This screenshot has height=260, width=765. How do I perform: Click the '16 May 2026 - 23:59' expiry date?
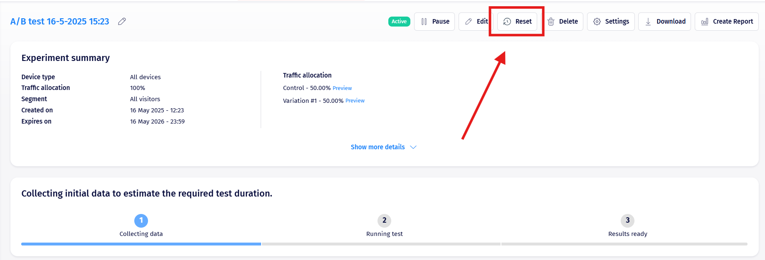click(x=157, y=121)
